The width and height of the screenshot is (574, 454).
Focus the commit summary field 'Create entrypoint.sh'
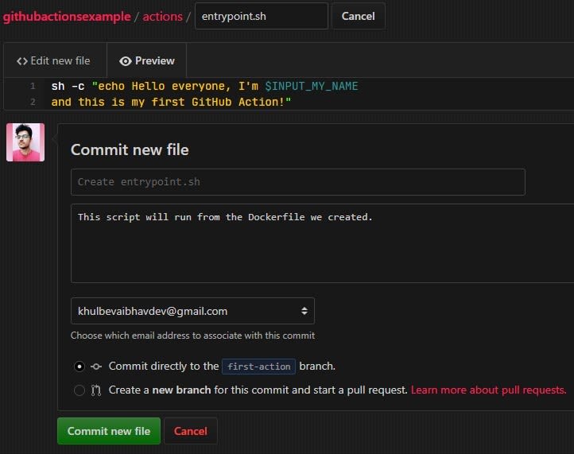tap(298, 182)
